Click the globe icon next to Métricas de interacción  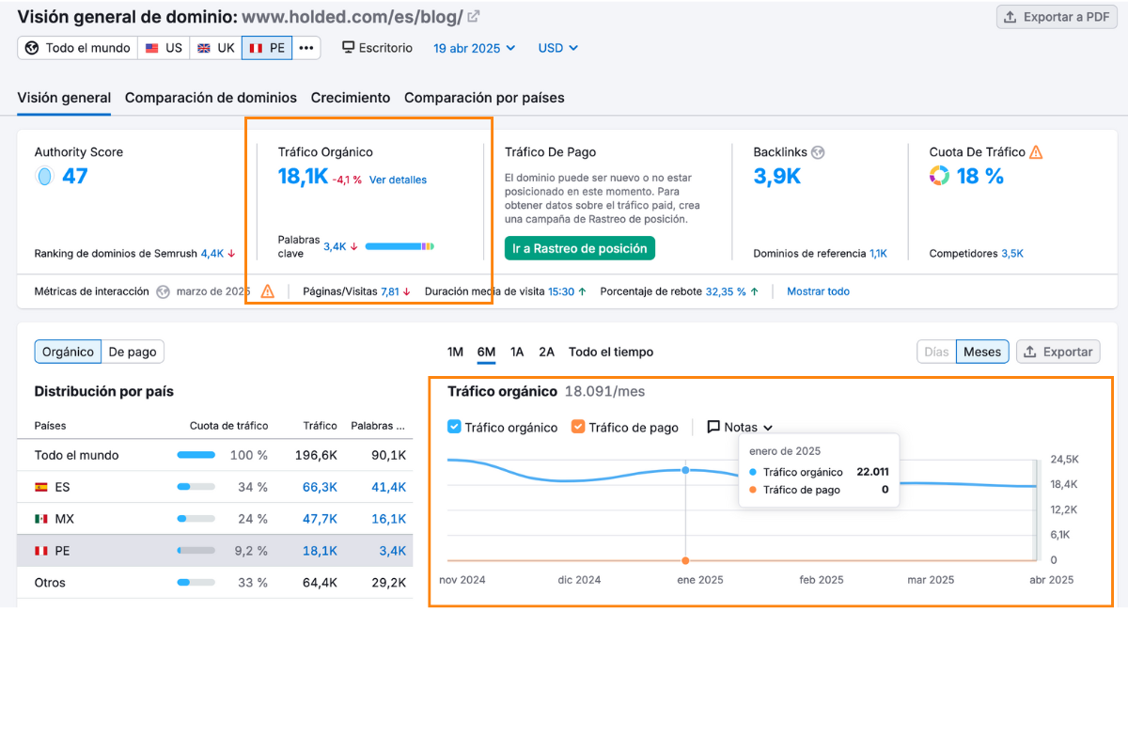point(163,291)
